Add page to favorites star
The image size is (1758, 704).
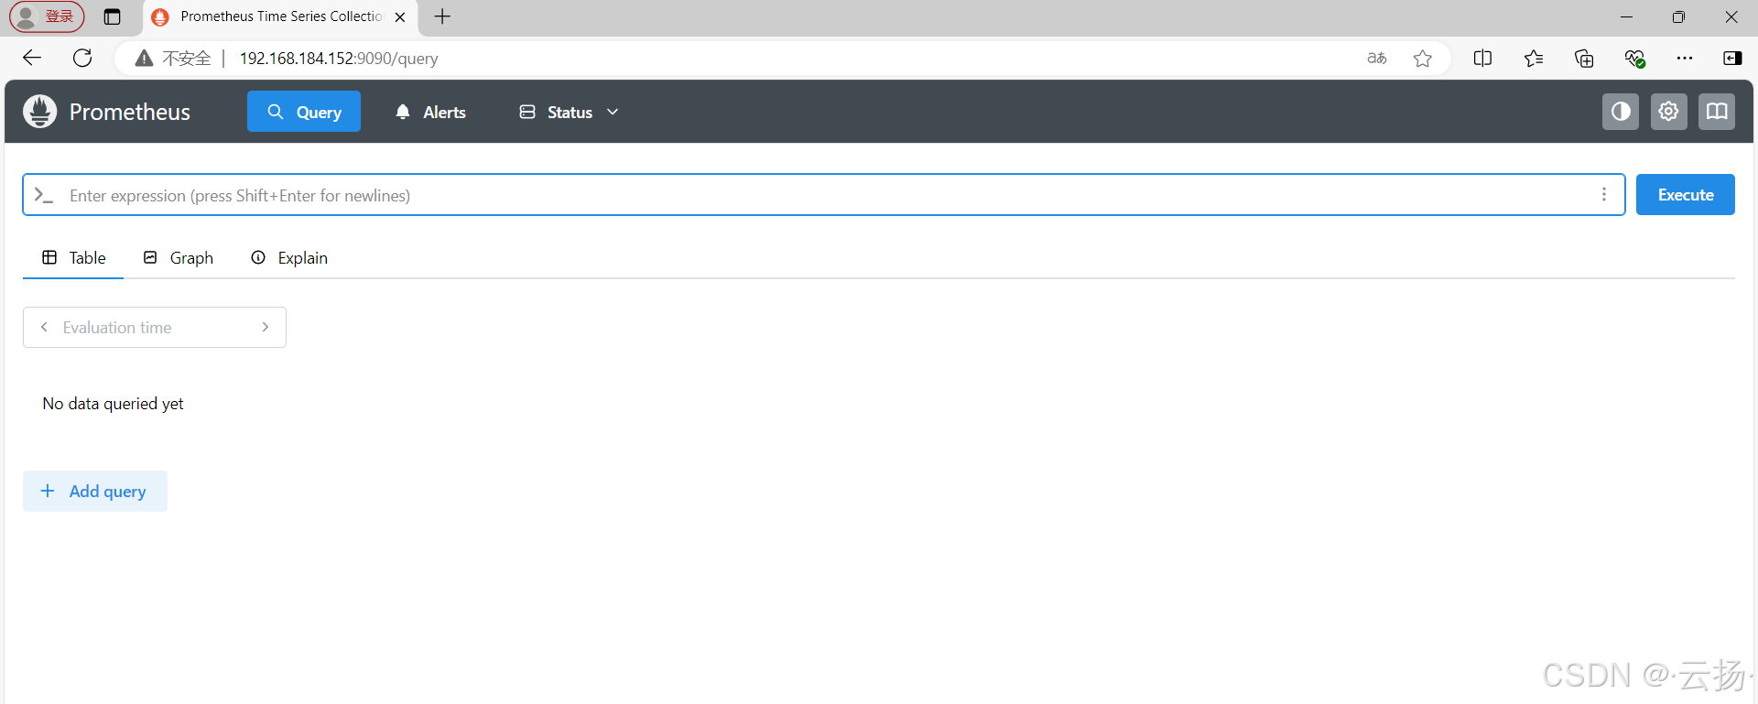1422,59
